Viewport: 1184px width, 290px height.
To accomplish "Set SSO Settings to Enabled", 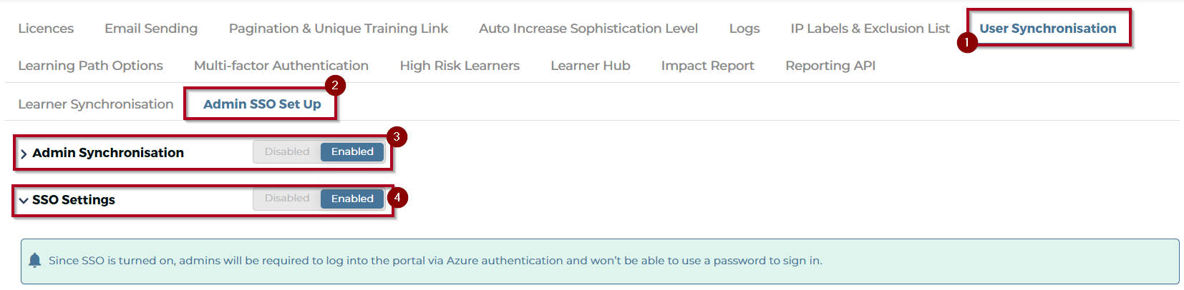I will [x=352, y=199].
